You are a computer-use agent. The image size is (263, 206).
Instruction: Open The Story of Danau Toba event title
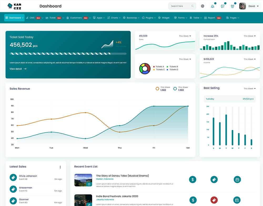[122, 176]
